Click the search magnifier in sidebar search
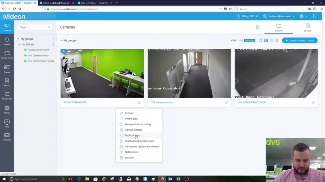Image resolution: width=325 pixels, height=182 pixels. pyautogui.click(x=49, y=27)
